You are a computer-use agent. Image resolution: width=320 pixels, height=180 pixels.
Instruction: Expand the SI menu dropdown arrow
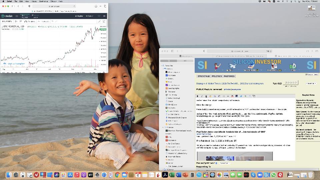[222, 70]
